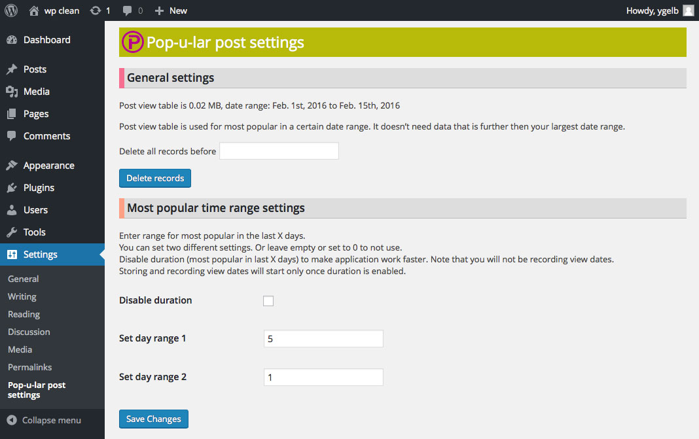The width and height of the screenshot is (699, 439).
Task: Click the Pop-u-lar post settings page title
Action: pyautogui.click(x=225, y=43)
